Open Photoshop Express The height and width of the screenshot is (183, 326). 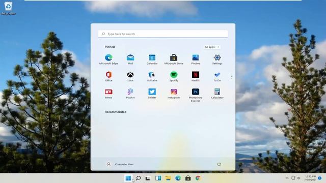[196, 95]
